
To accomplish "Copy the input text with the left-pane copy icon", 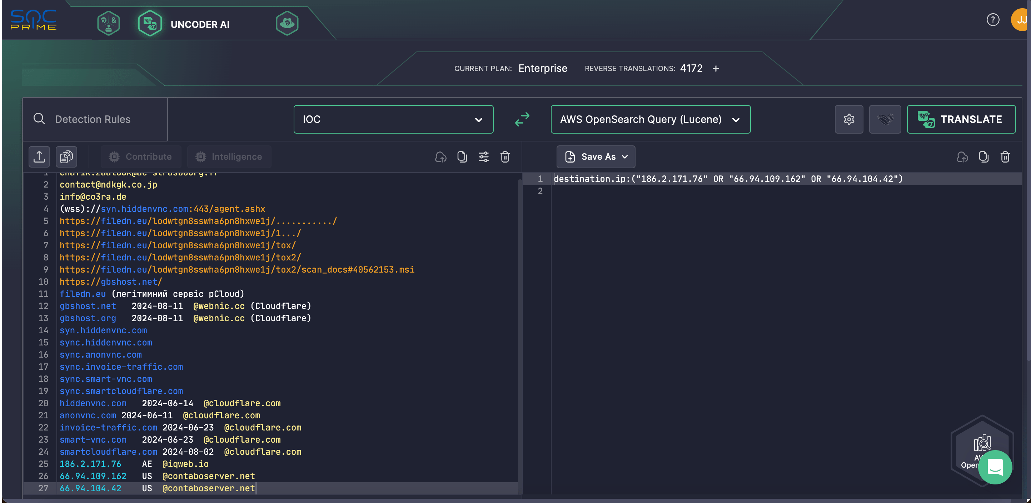I will pyautogui.click(x=462, y=157).
